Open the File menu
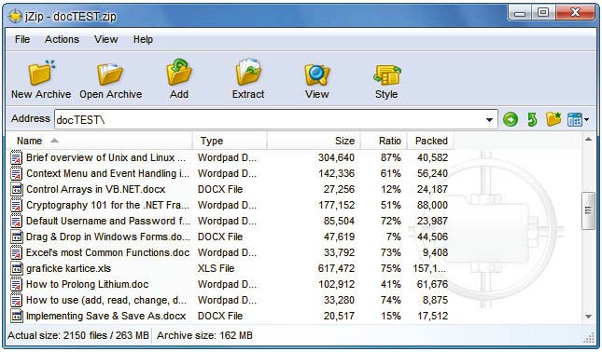 (22, 39)
